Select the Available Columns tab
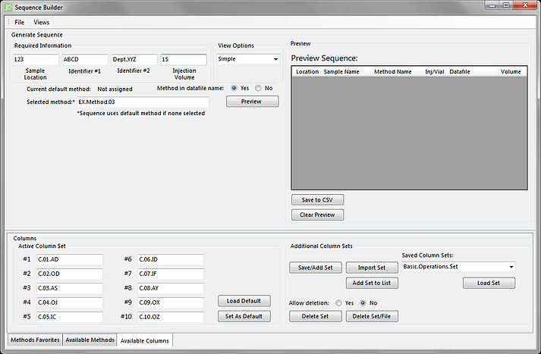Viewport: 541px width, 354px height. click(x=145, y=340)
